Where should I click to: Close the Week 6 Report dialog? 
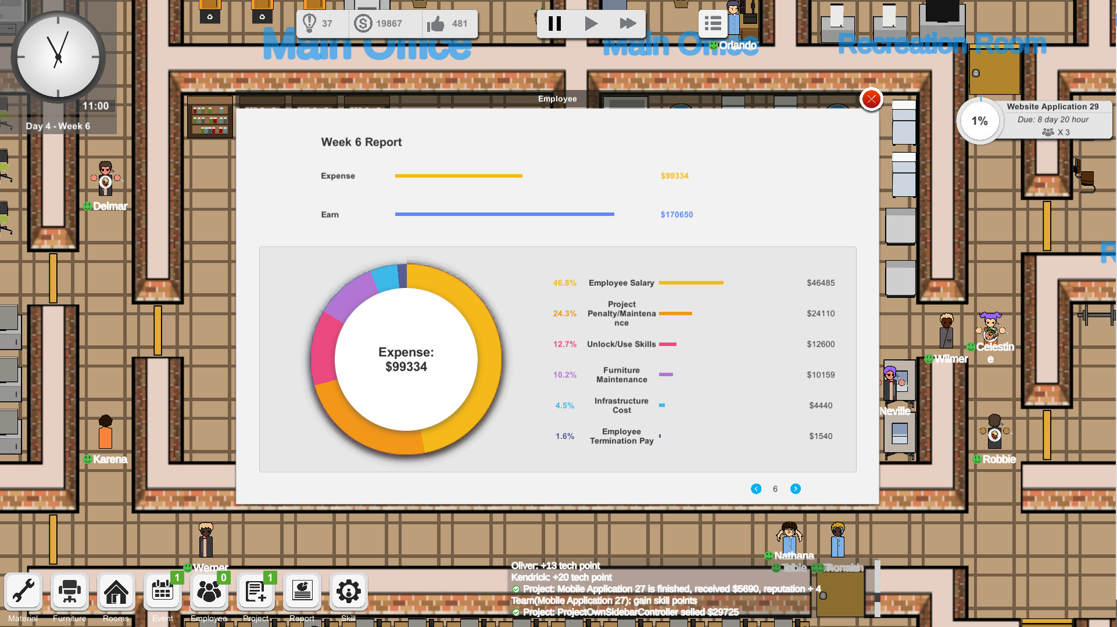pyautogui.click(x=871, y=99)
